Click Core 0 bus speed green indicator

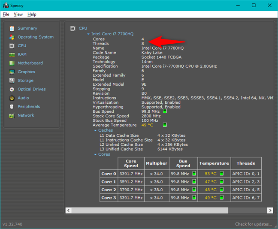pyautogui.click(x=194, y=174)
